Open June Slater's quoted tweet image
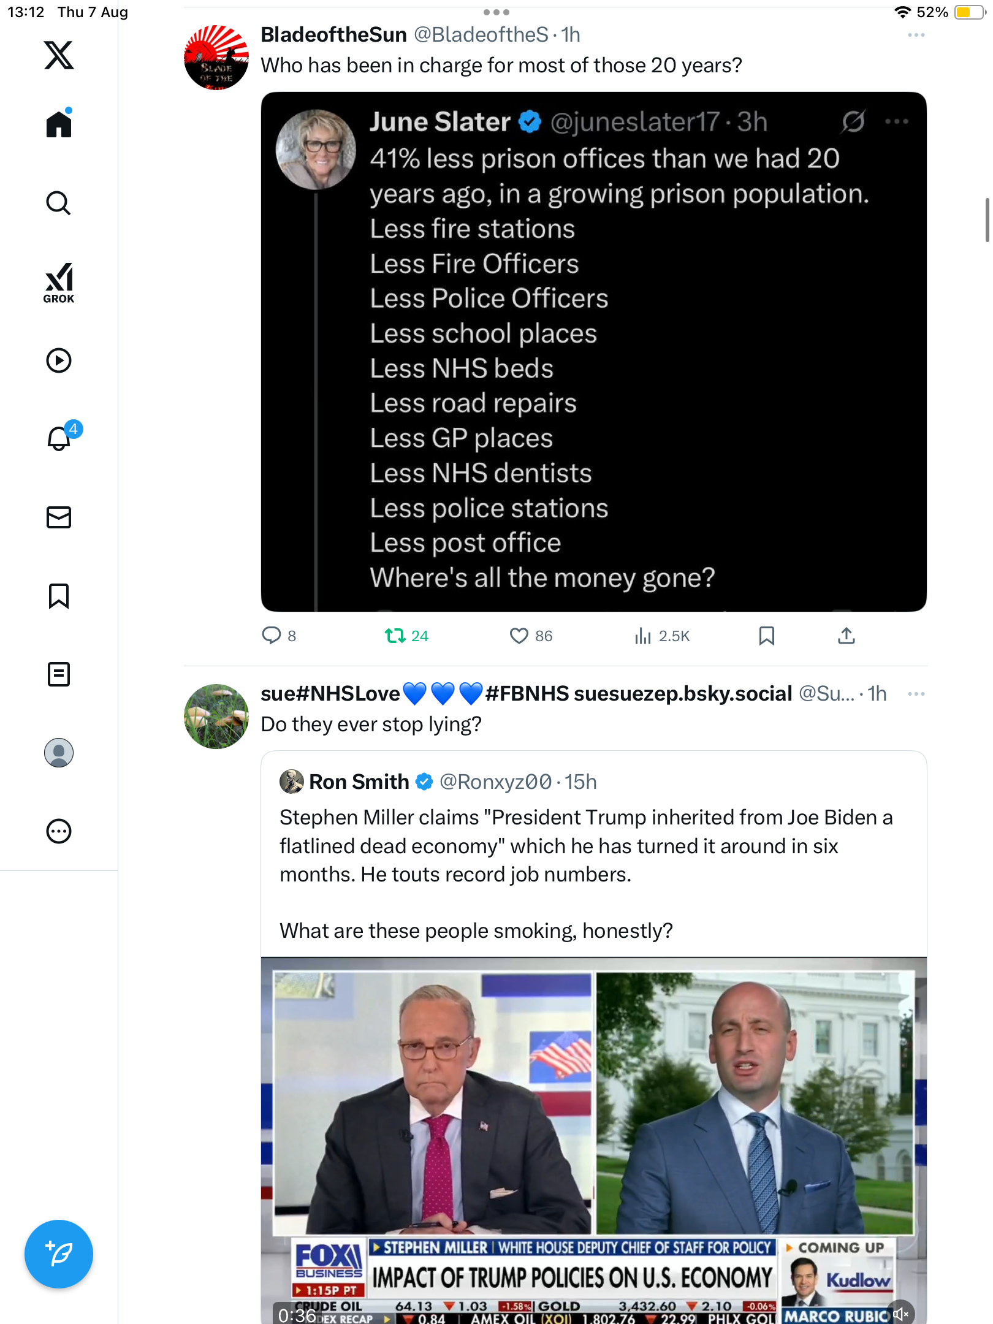Viewport: 993px width, 1324px height. 593,351
